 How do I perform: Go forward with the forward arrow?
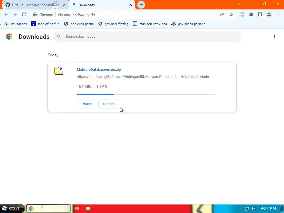[15, 14]
